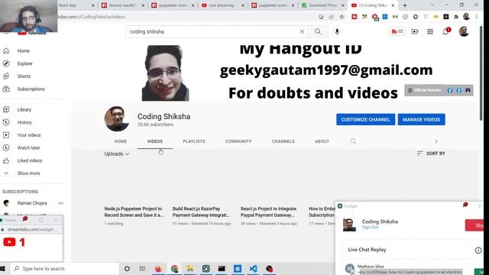Open the tab search dropdown arrow

tap(432, 5)
